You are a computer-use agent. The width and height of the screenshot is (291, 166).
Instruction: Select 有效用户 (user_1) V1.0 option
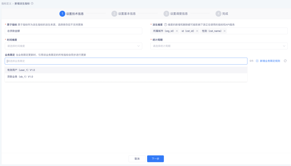coord(21,70)
